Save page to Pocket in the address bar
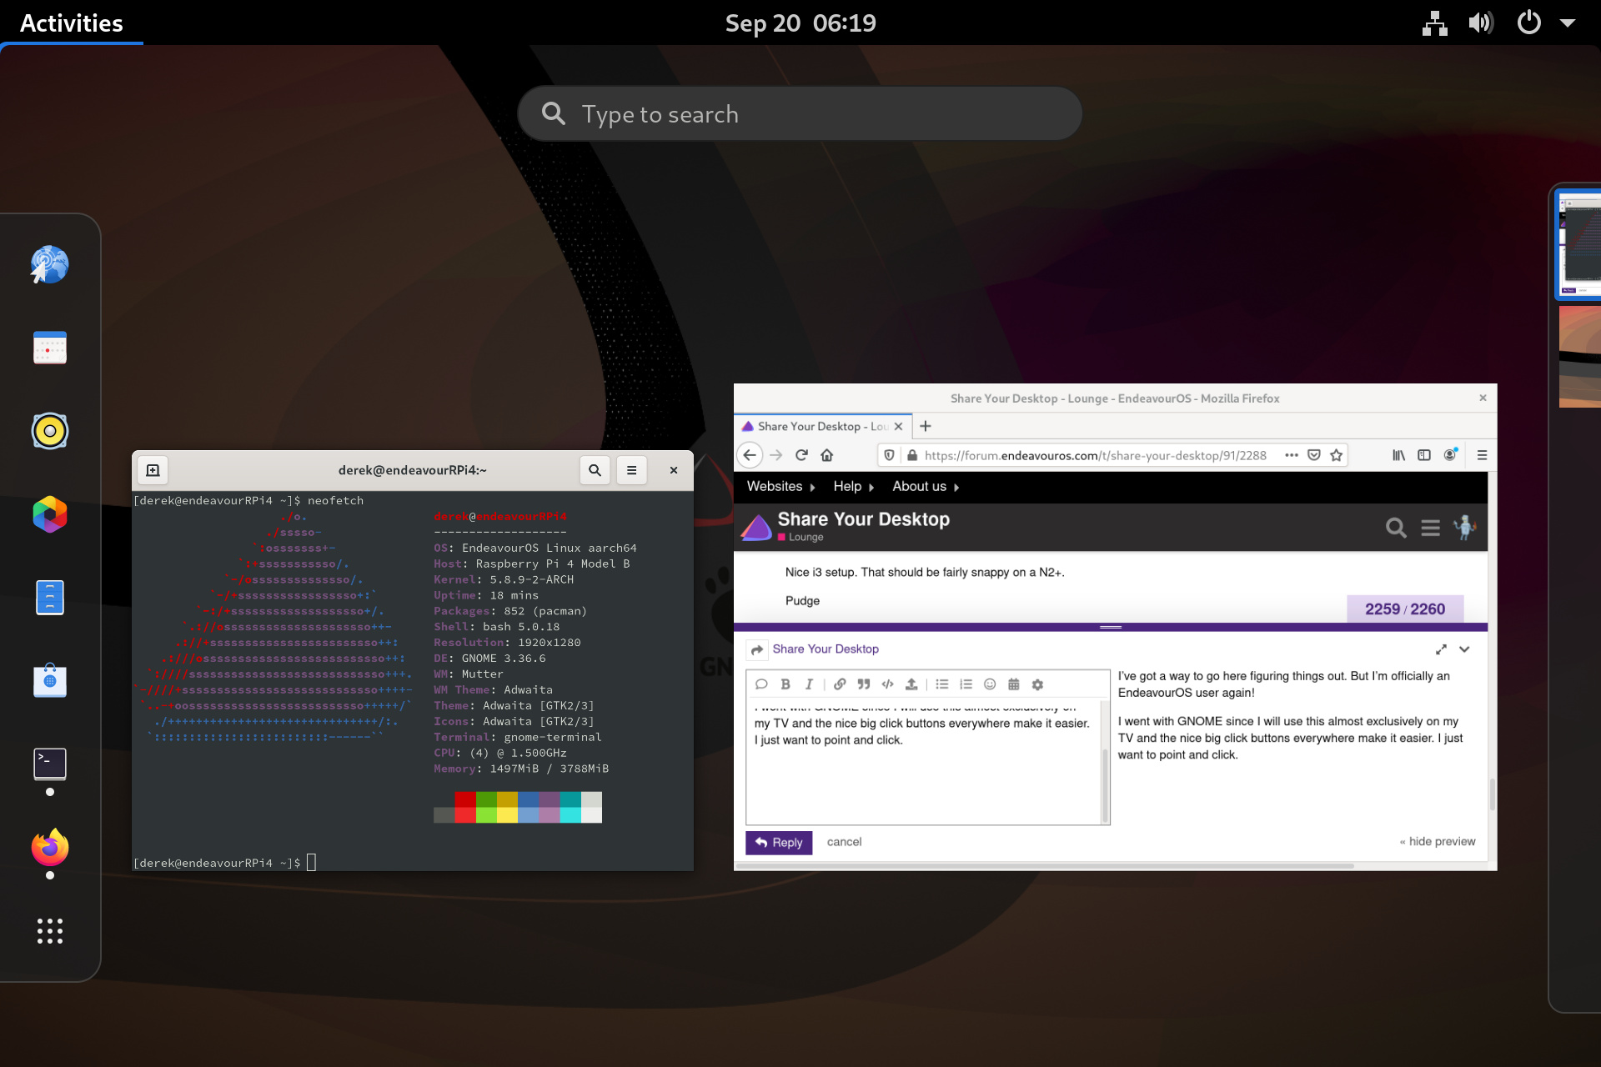The height and width of the screenshot is (1067, 1601). point(1313,455)
